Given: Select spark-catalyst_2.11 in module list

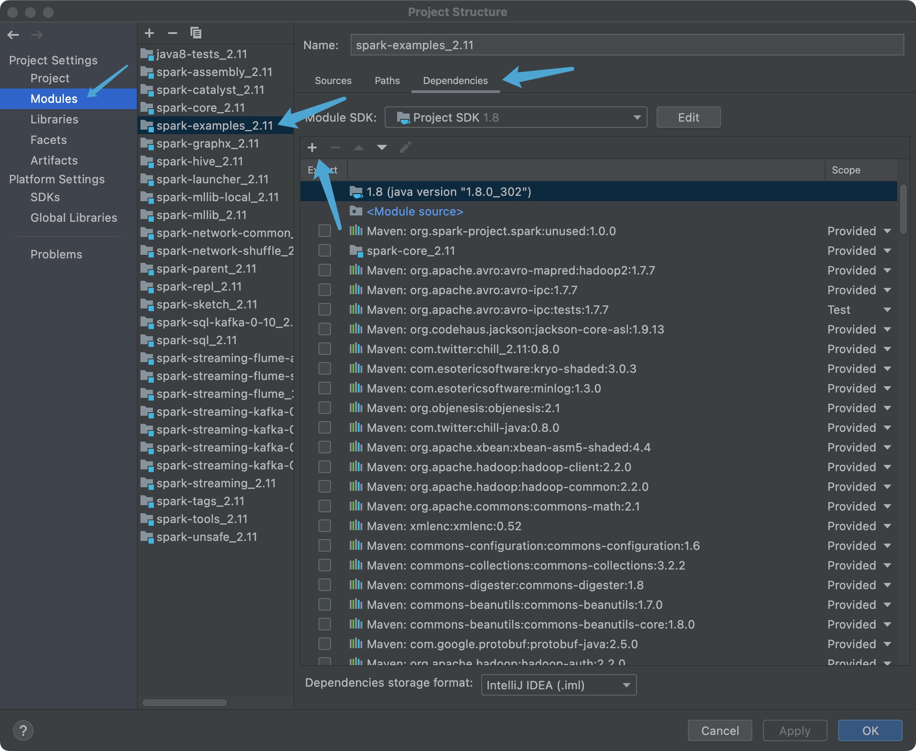Looking at the screenshot, I should (215, 90).
